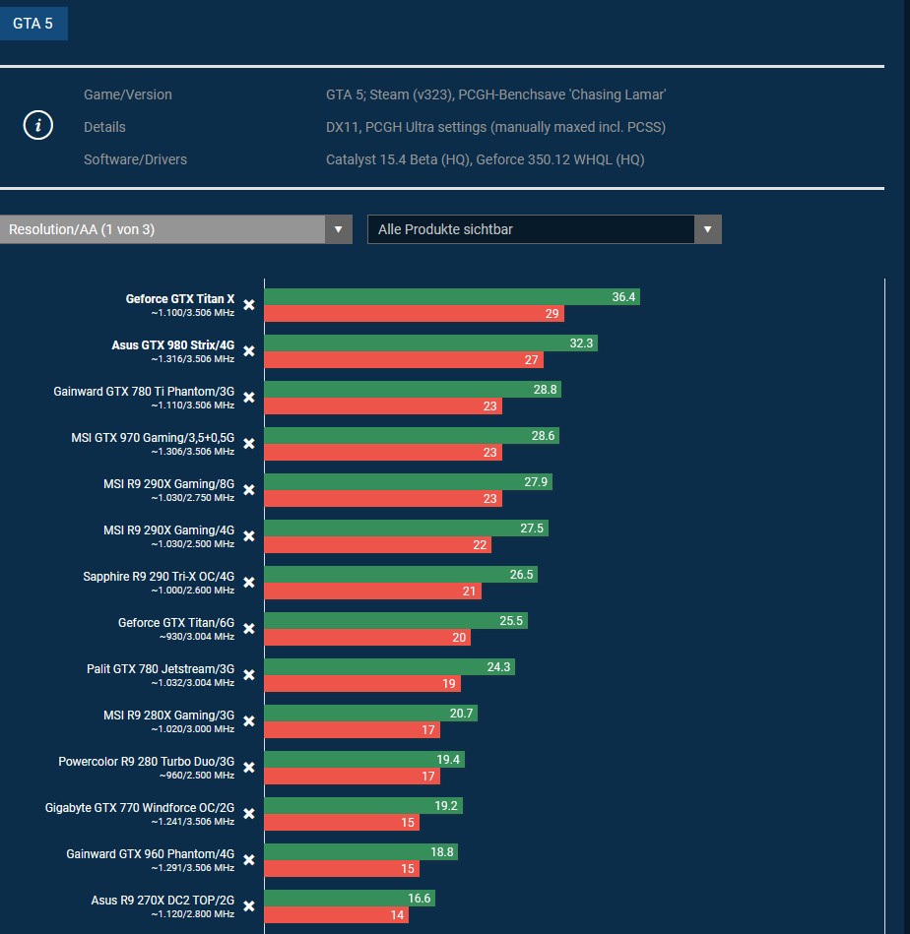910x934 pixels.
Task: Remove Asus R9 270X DC2 TOP/2G via X
Action: tap(249, 906)
